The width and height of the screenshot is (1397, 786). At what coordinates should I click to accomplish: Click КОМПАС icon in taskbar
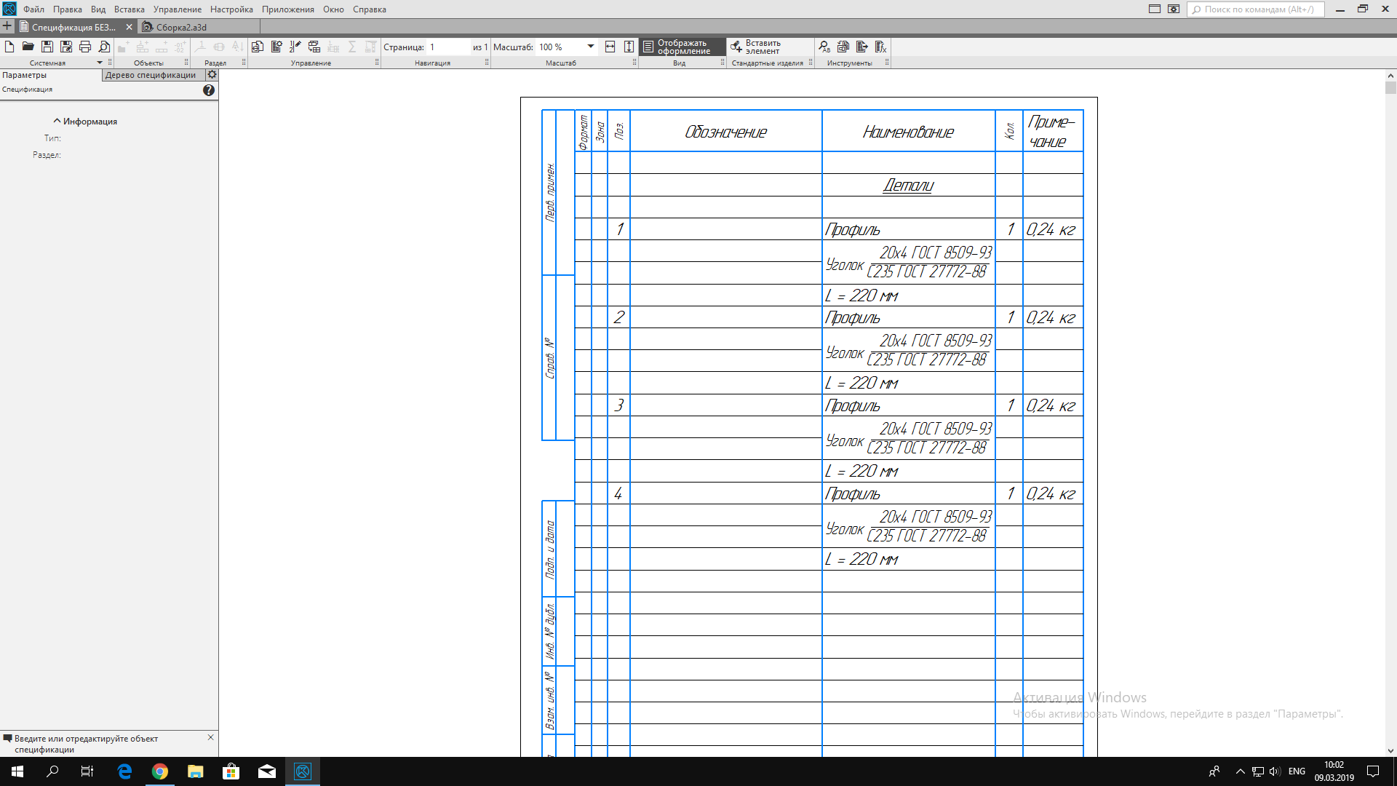[303, 771]
